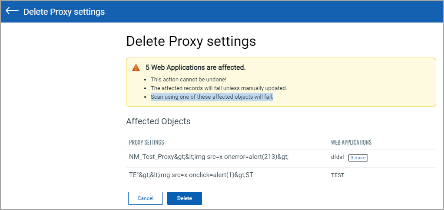Click the WEB APPLICATIONS column header
This screenshot has height=210, width=444.
[351, 142]
